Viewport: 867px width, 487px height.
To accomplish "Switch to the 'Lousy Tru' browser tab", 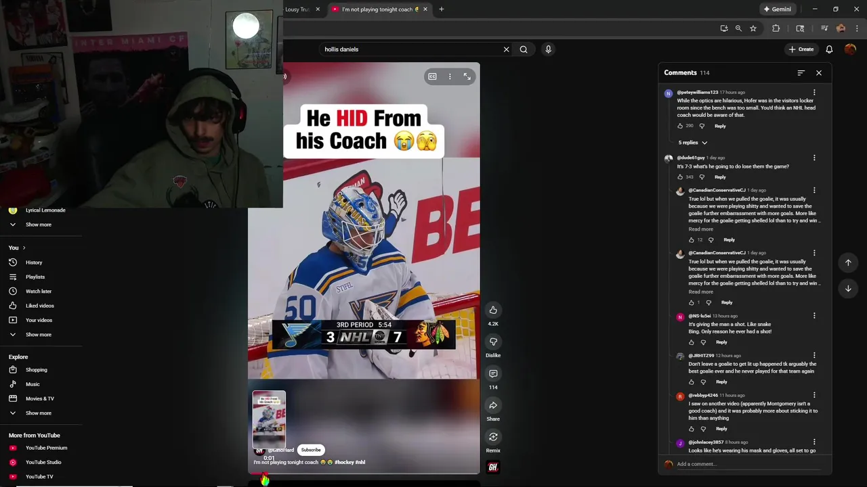I will (298, 9).
